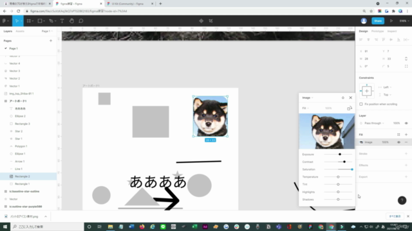Click the Create component icon
This screenshot has height=231, width=412.
(201, 21)
